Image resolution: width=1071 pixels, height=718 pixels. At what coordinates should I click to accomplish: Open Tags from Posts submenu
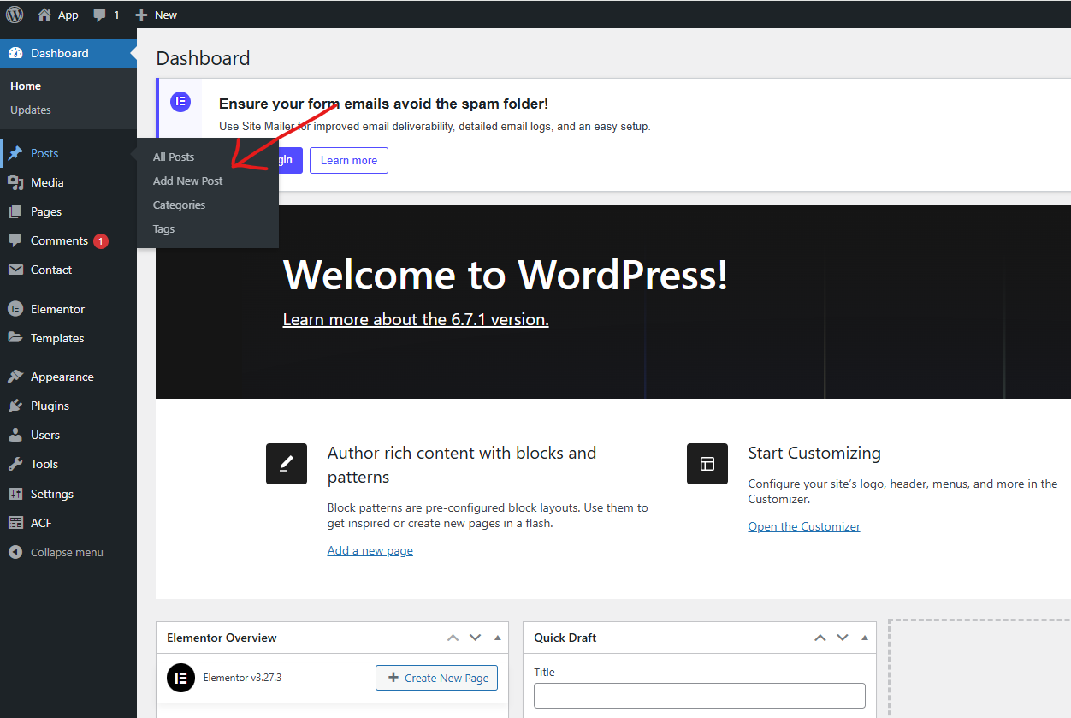[x=163, y=228]
